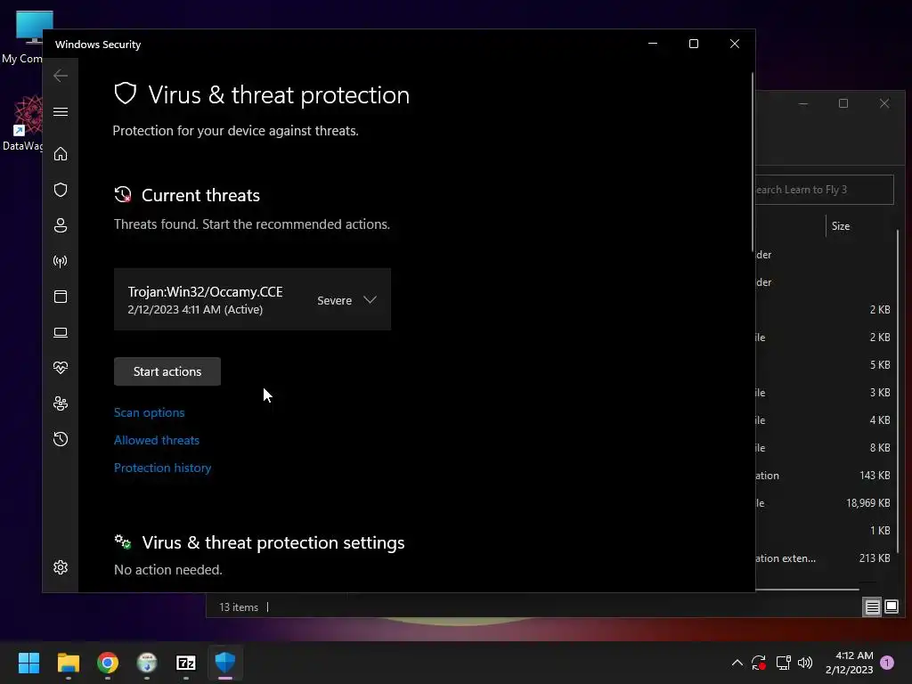The height and width of the screenshot is (684, 912).
Task: Open Home in the Windows Security sidebar
Action: tap(61, 153)
